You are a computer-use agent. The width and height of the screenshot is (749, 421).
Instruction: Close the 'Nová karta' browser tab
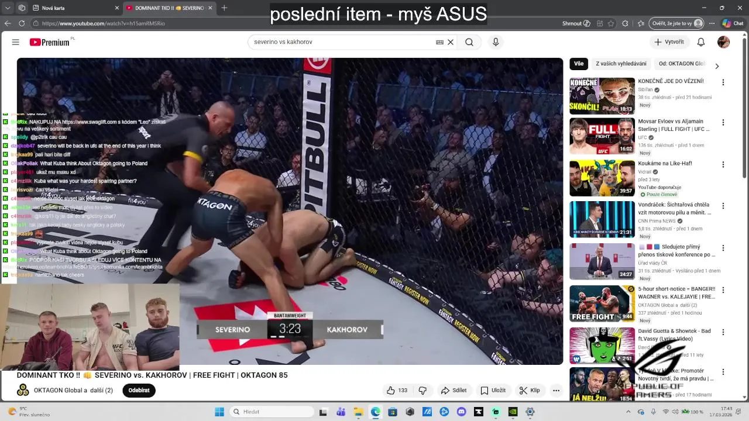tap(116, 8)
